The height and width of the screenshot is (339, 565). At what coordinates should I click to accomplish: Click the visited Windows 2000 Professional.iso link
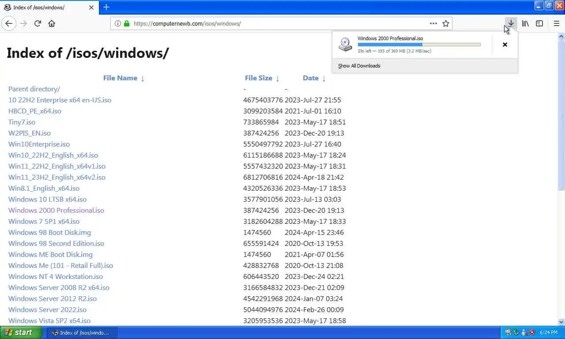coord(56,210)
